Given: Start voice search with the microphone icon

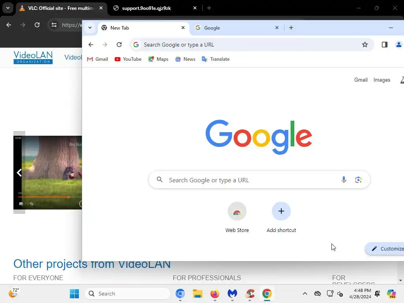Looking at the screenshot, I should 344,180.
